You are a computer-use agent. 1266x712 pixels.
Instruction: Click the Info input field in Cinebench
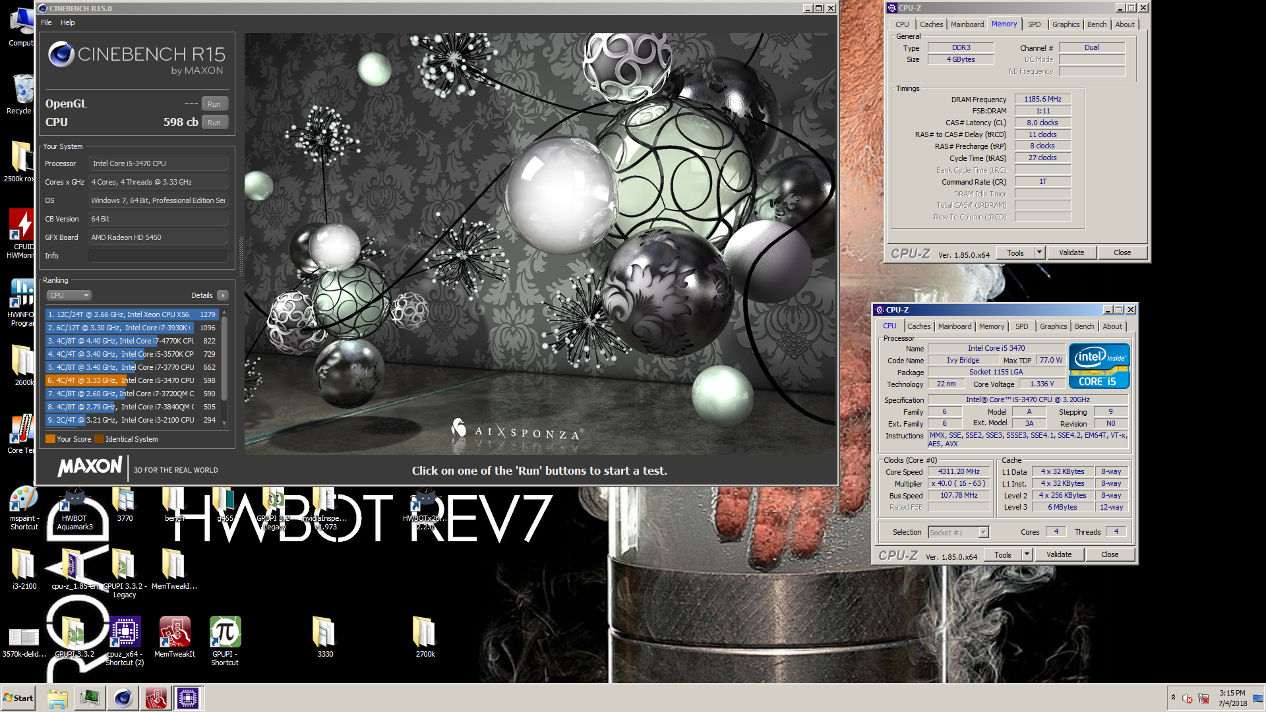tap(158, 256)
